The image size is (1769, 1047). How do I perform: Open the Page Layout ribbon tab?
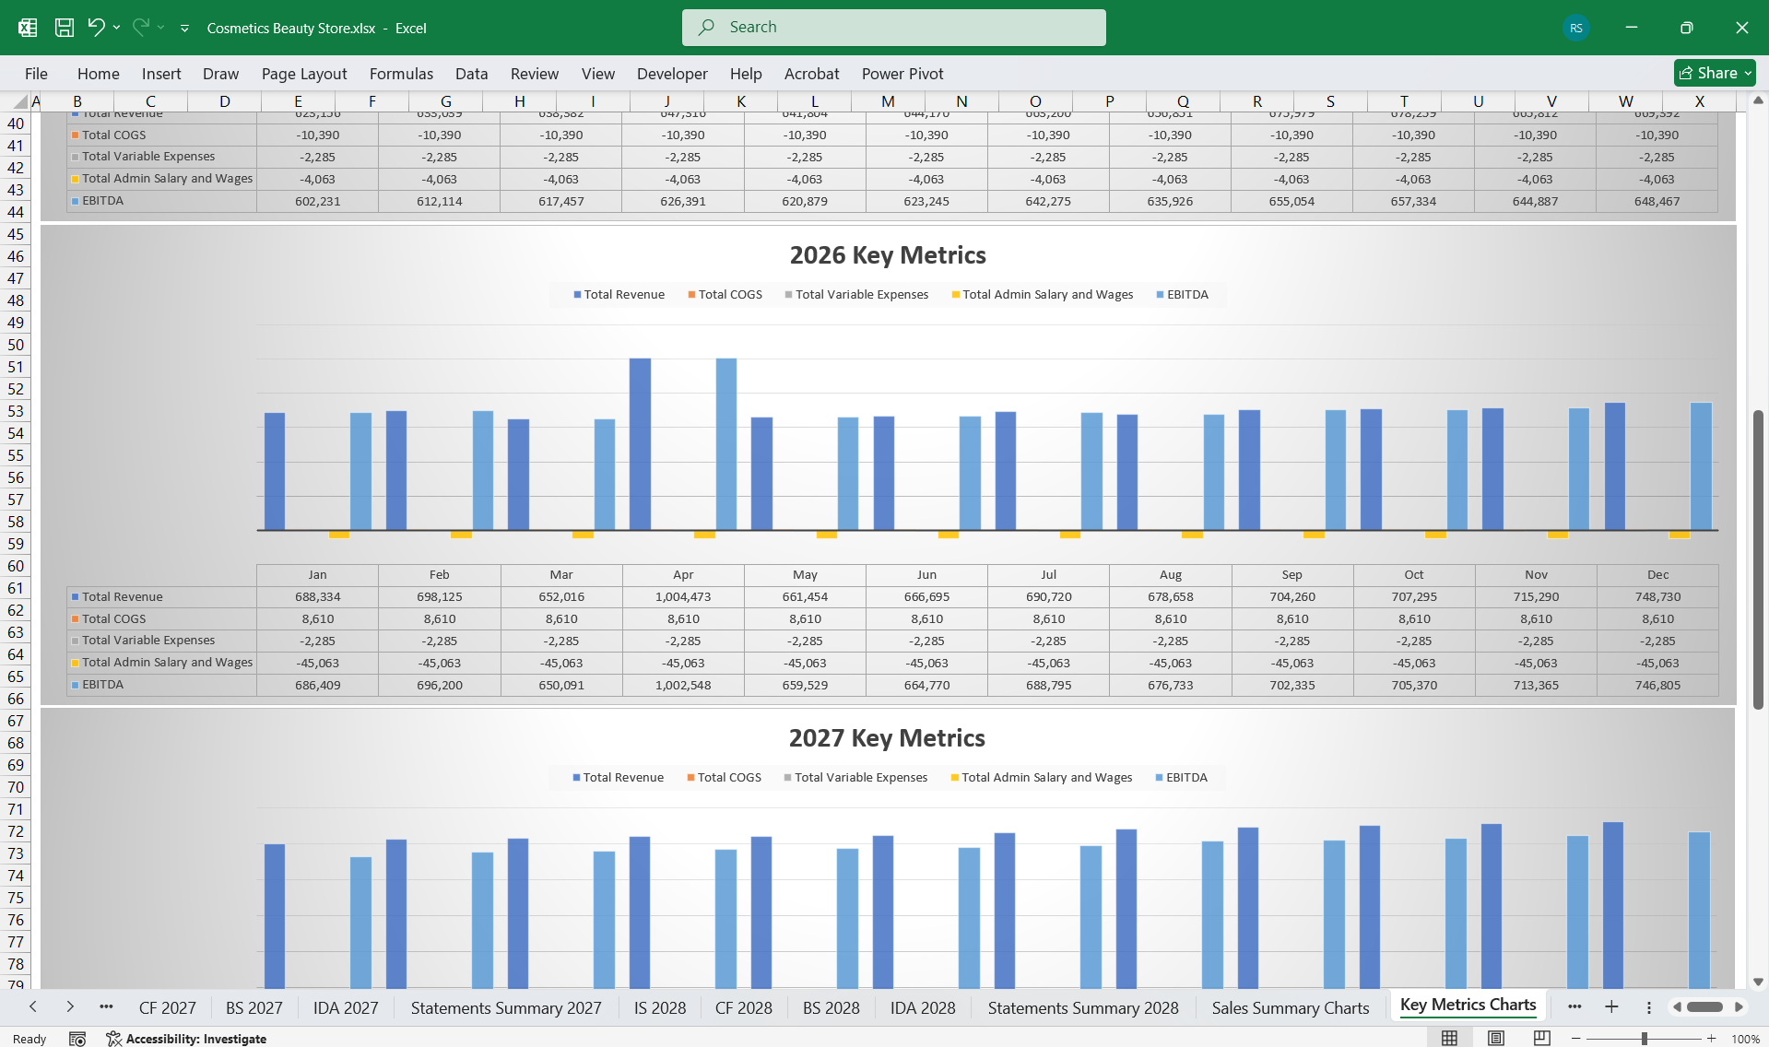click(x=304, y=74)
